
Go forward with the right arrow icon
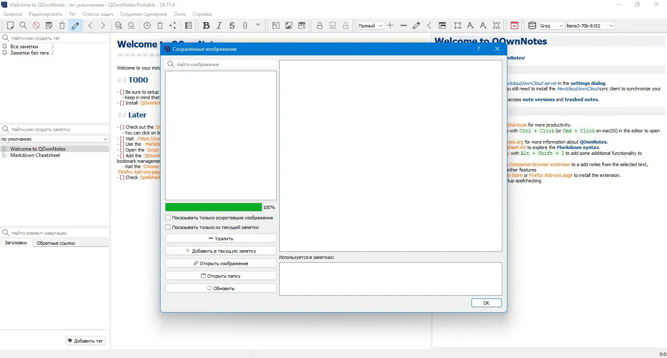[103, 25]
